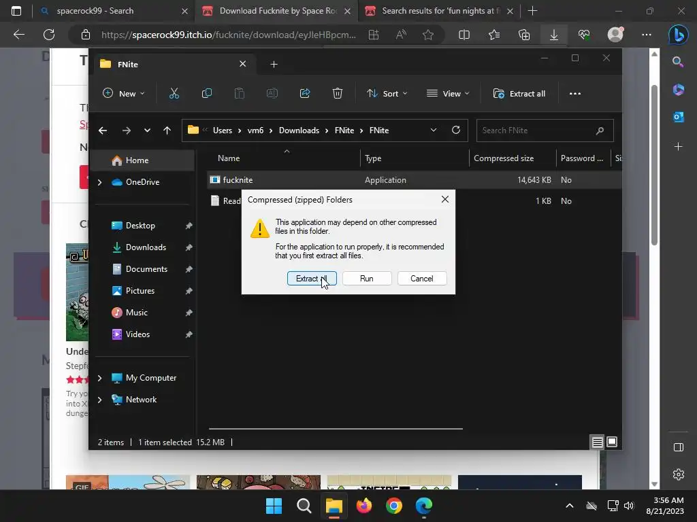Viewport: 697px width, 522px height.
Task: Open the See more three-dots menu in Explorer
Action: (x=575, y=94)
